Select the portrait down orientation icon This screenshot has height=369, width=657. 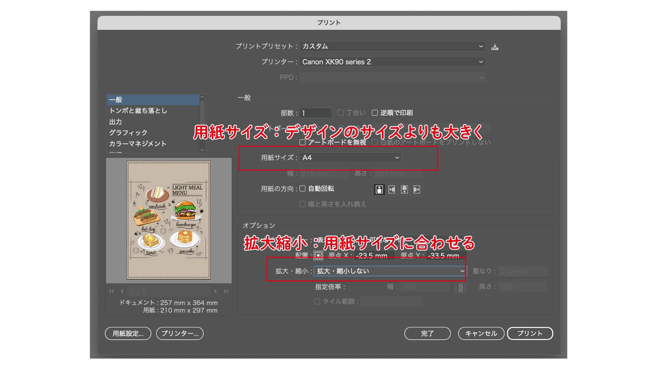[x=404, y=190]
